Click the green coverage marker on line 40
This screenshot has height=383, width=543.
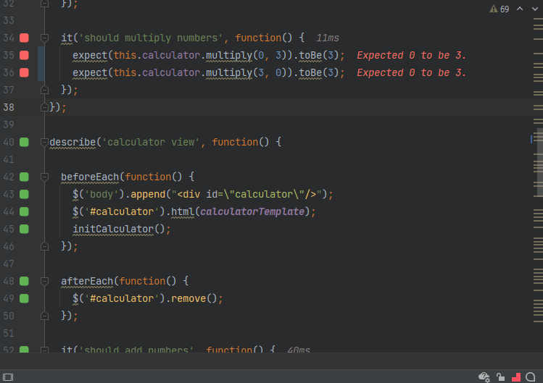24,142
